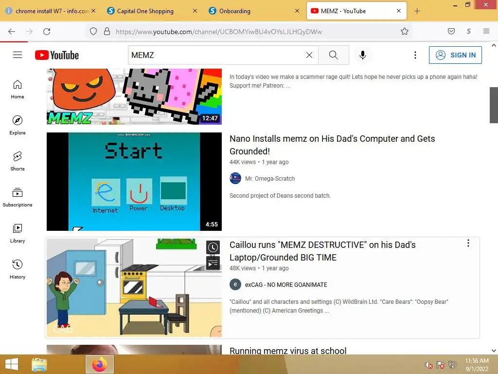Screen dimensions: 498x374
Task: Click muted volume tray icon
Action: point(429,365)
